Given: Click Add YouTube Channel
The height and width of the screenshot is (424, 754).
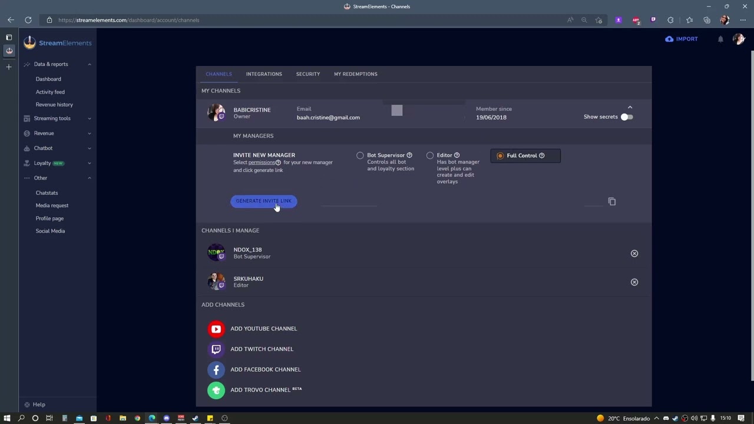Looking at the screenshot, I should click(264, 329).
